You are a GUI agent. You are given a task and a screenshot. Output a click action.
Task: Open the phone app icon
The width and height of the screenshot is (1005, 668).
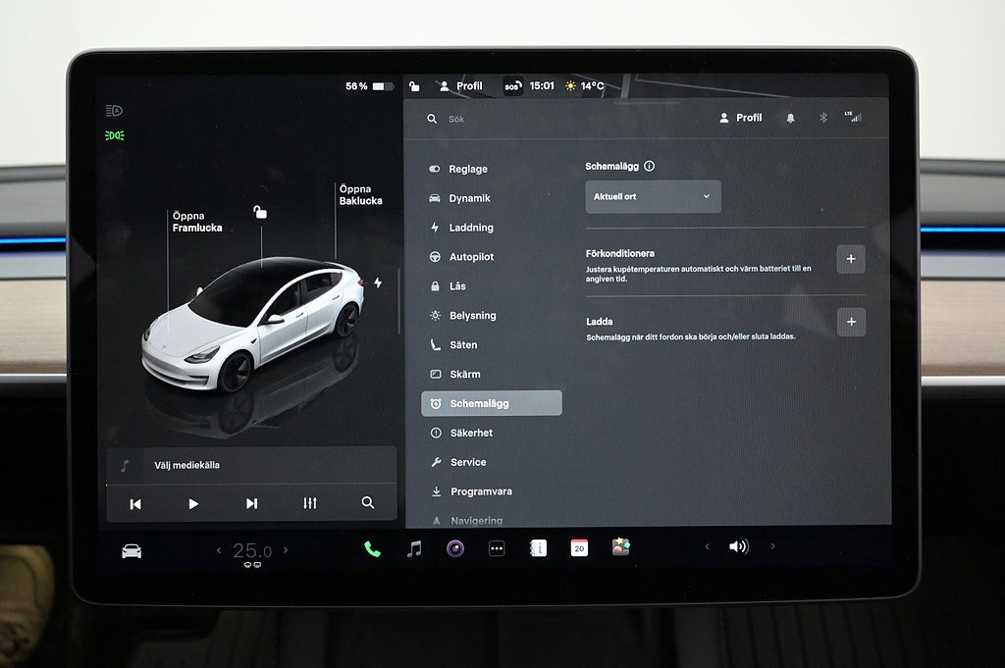[x=372, y=548]
